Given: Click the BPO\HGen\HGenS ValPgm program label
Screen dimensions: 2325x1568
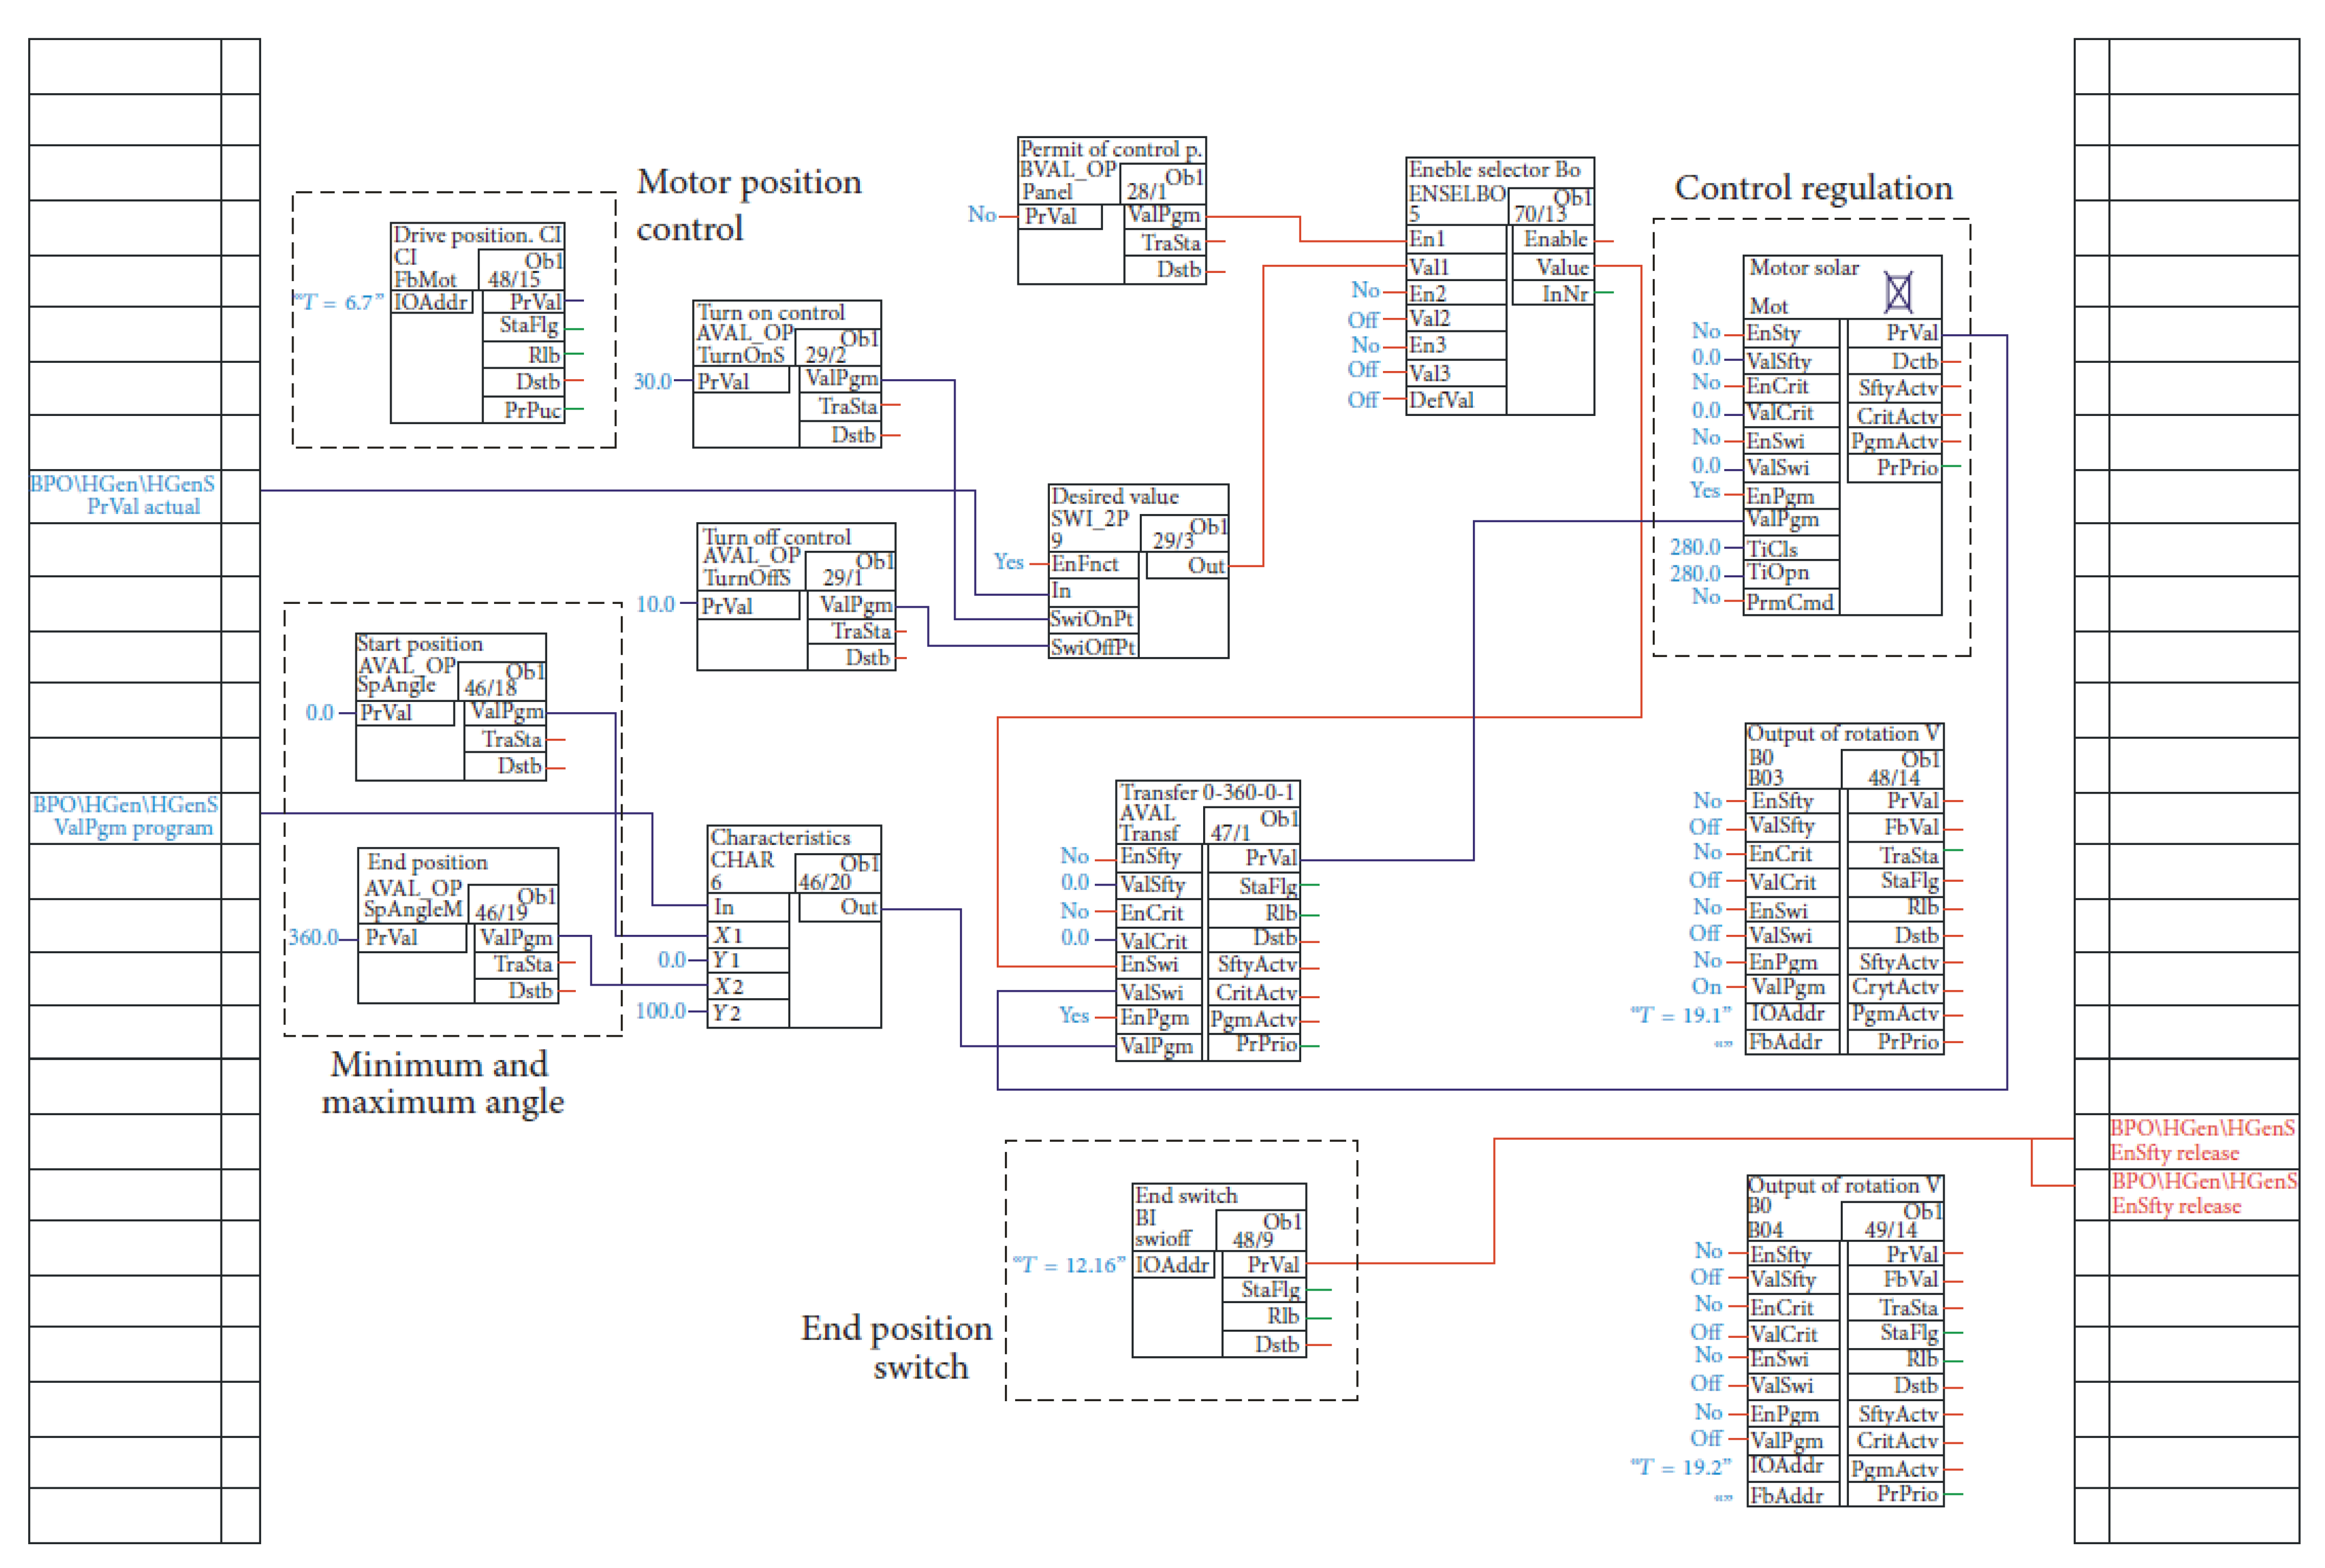Looking at the screenshot, I should (124, 816).
